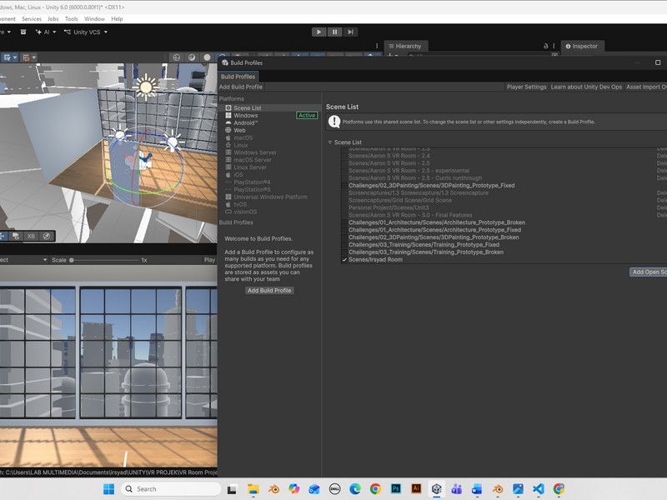Viewport: 667px width, 500px height.
Task: Open the snap increment dropdown arrow
Action: pyautogui.click(x=34, y=57)
